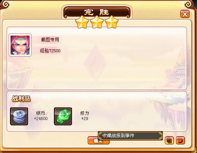The width and height of the screenshot is (197, 153).
Task: Click the faint diamond watermark in the results panel
Action: tap(96, 62)
